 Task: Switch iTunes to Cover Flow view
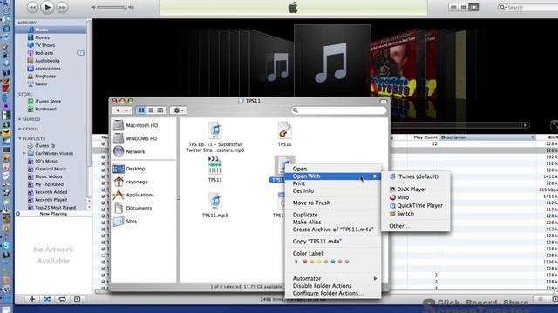[473, 7]
